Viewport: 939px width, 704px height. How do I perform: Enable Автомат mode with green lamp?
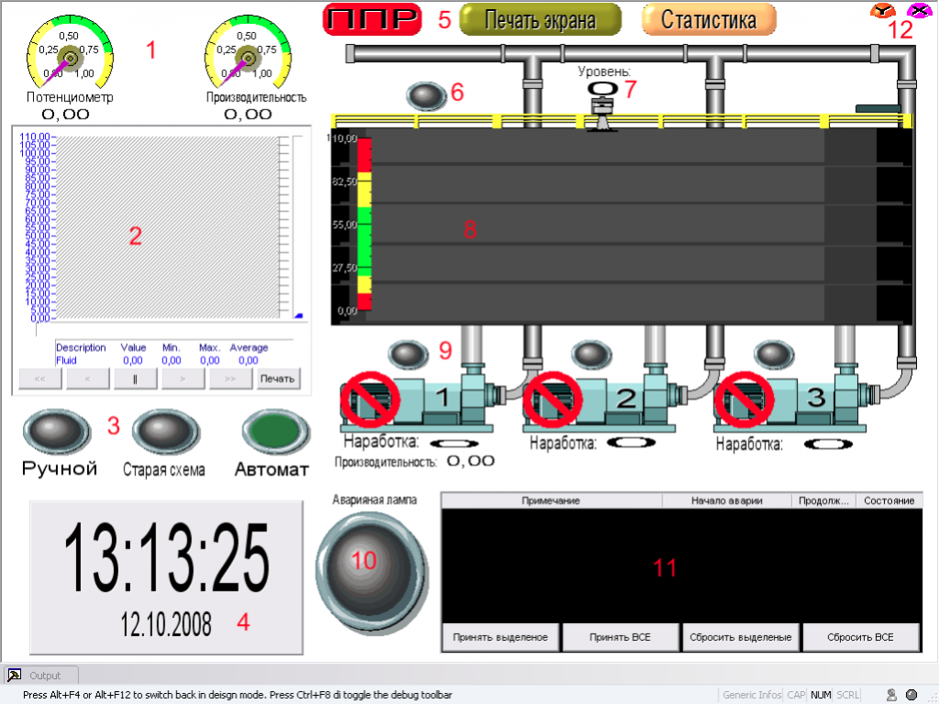[x=271, y=430]
